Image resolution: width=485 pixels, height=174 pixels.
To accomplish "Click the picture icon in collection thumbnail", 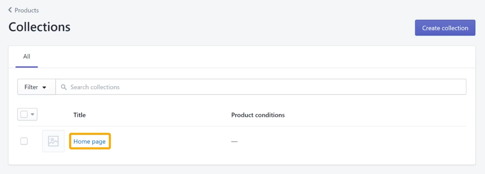I will click(x=53, y=141).
